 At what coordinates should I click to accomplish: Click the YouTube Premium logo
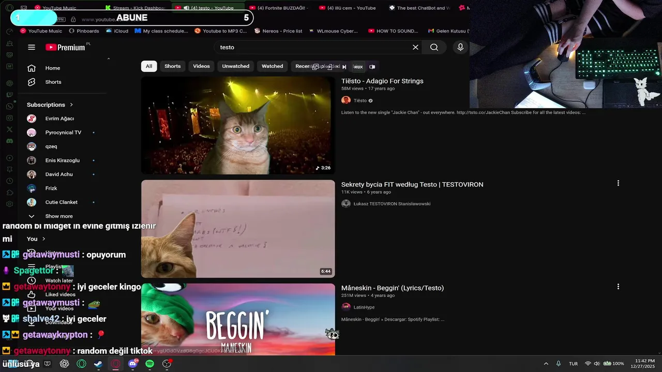coord(65,47)
